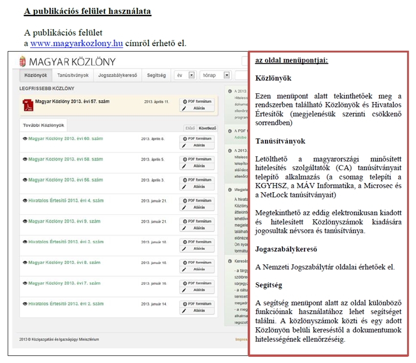Click the eye icon beside Magyar Közlöny 60. szám

(x=25, y=139)
